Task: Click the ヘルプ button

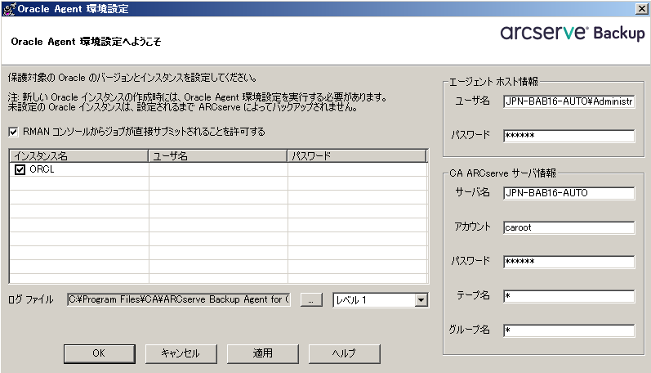Action: click(344, 353)
